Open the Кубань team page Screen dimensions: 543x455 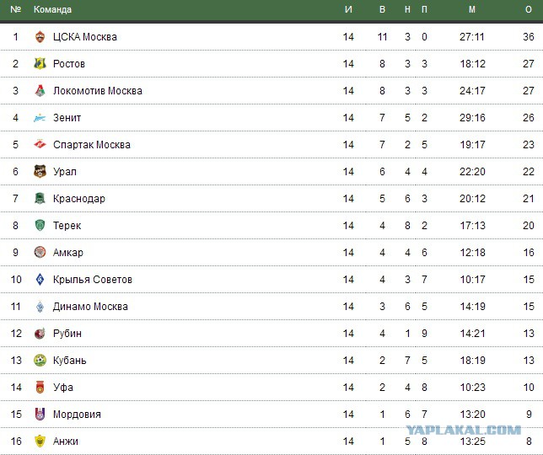coord(70,361)
